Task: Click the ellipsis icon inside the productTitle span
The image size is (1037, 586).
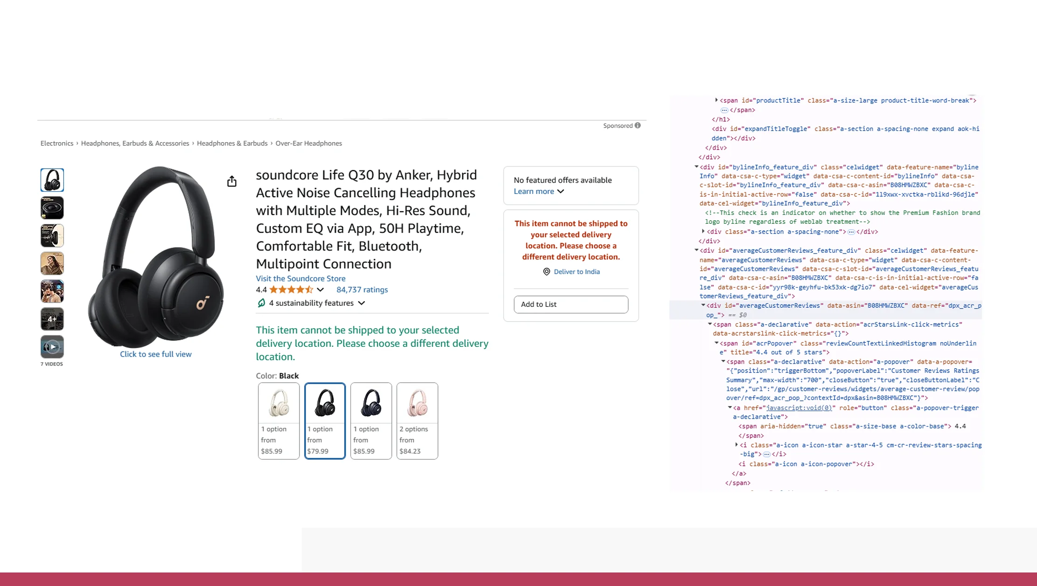Action: pyautogui.click(x=724, y=110)
